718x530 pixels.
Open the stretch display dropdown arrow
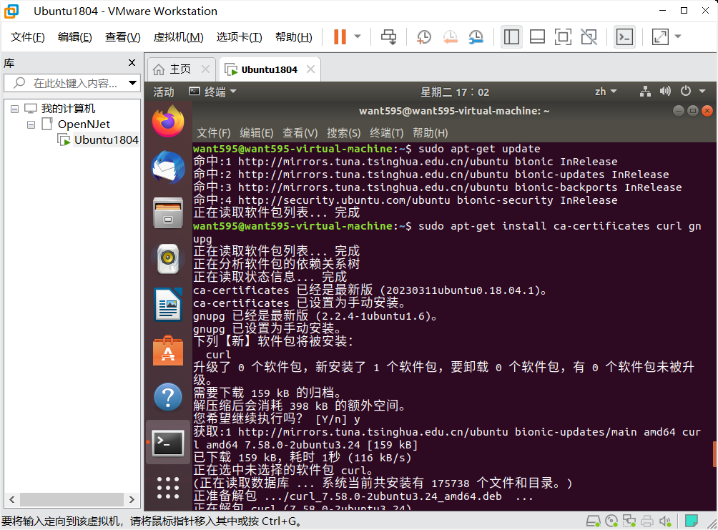click(678, 36)
